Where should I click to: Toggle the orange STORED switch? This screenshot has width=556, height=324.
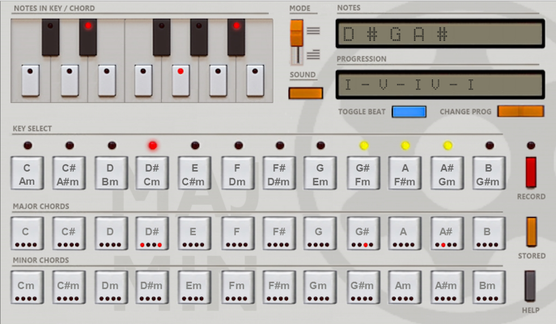pyautogui.click(x=531, y=232)
